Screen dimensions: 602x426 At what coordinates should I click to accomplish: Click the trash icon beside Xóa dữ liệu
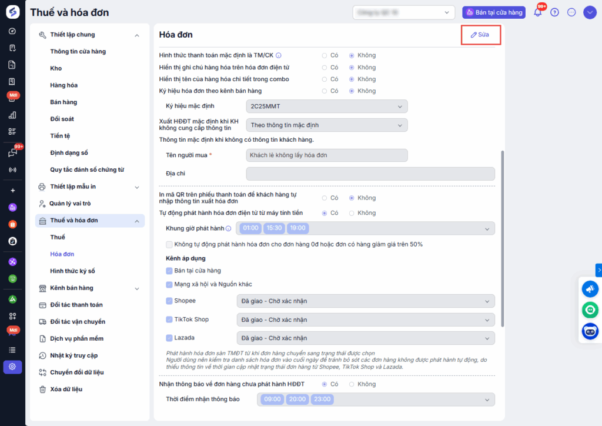[x=42, y=389]
